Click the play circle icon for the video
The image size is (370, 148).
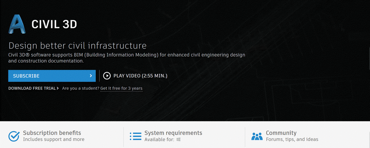[107, 76]
